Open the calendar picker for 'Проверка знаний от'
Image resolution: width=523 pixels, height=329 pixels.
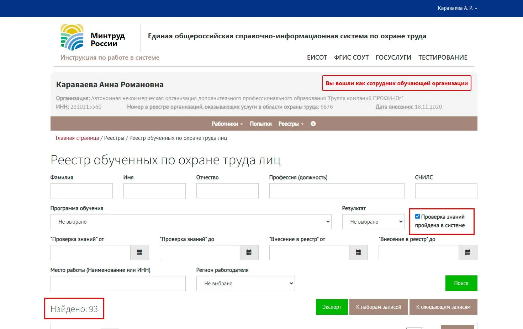point(139,252)
